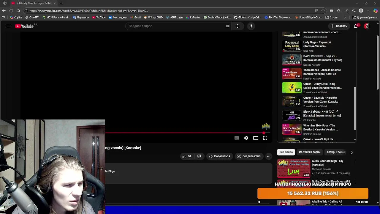Screen dimensions: 380x214
Task: Open the Перевести bookmark
Action: 81,18
